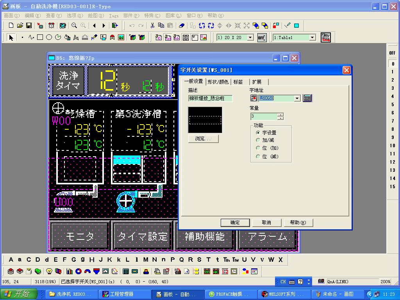
Task: Click the lamp part icon in bottom toolbar
Action: [49, 271]
